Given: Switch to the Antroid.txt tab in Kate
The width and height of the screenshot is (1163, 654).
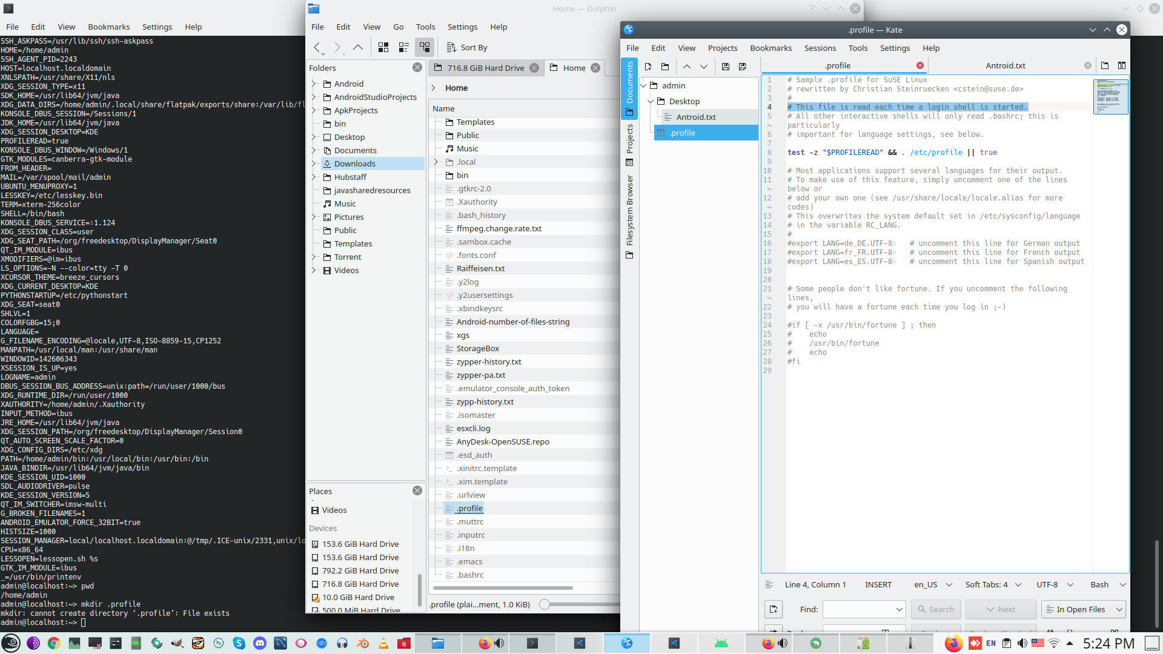Looking at the screenshot, I should (1005, 65).
